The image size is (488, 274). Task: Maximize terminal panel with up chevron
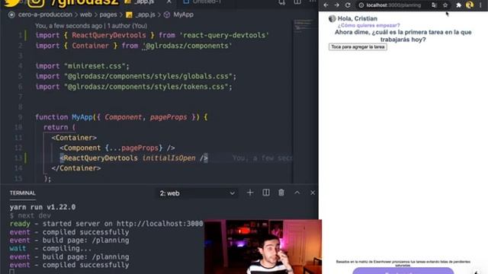click(297, 193)
